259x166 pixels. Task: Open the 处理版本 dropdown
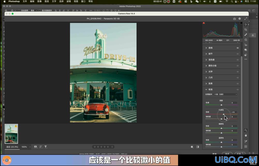point(226,94)
